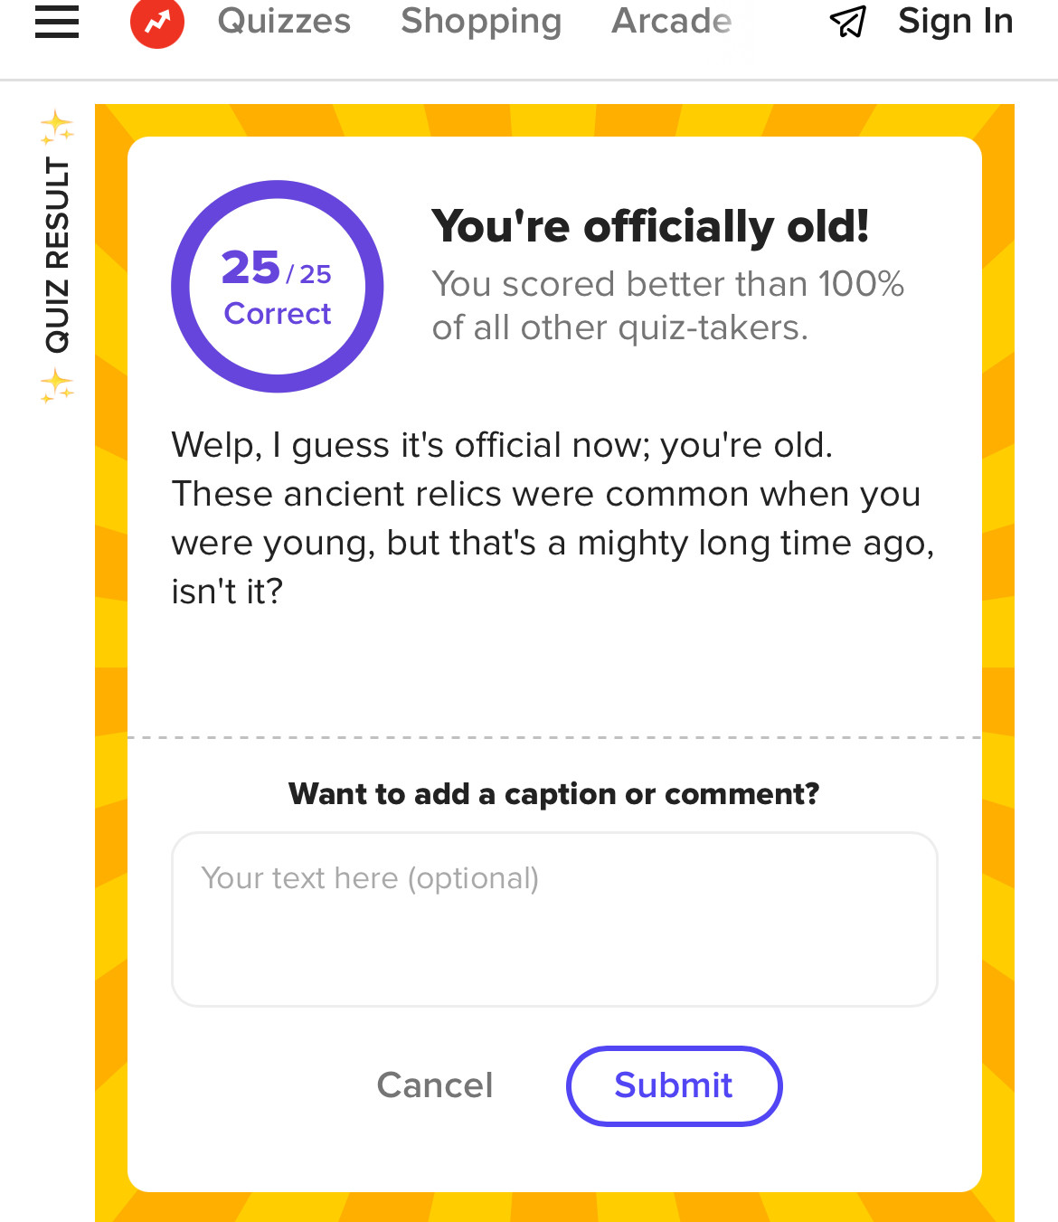1058x1222 pixels.
Task: Click the sparkle icon above QUIZ RESULT
Action: click(x=57, y=128)
